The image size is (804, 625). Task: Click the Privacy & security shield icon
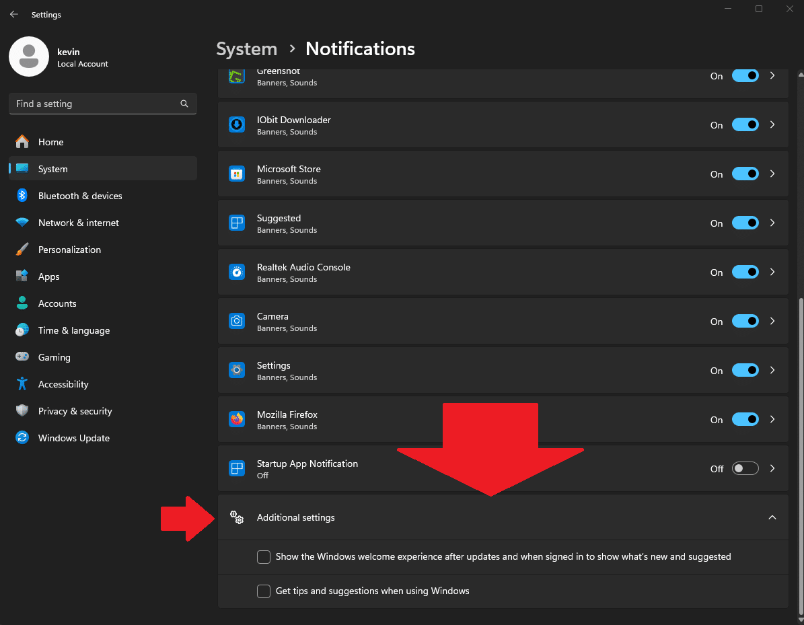pyautogui.click(x=22, y=410)
